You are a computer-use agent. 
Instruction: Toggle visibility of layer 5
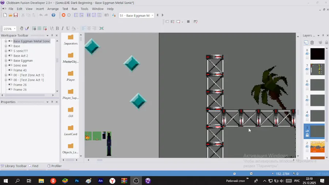click(307, 100)
